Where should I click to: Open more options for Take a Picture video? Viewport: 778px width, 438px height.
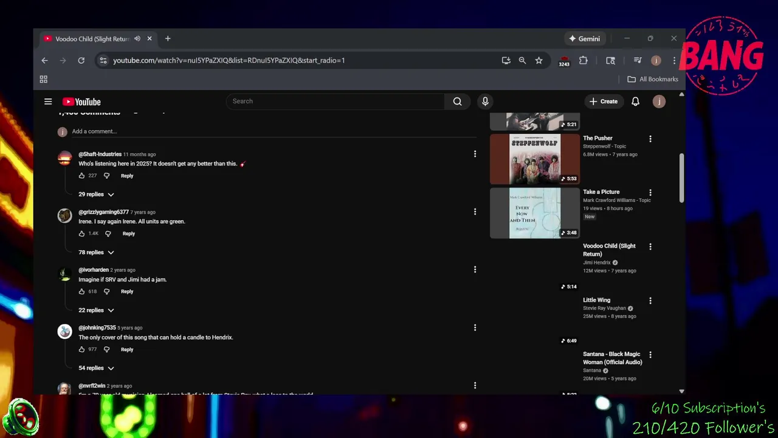pos(650,192)
